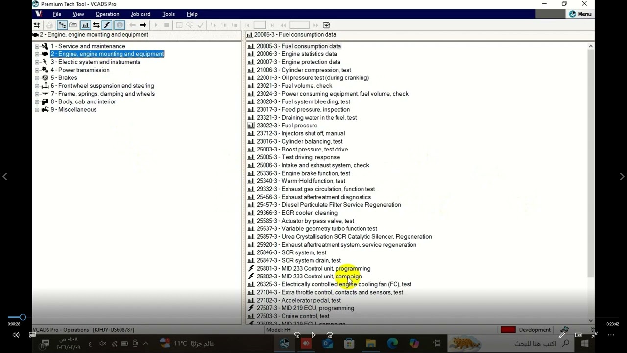Expand 4 - Power transmission node

[37, 70]
